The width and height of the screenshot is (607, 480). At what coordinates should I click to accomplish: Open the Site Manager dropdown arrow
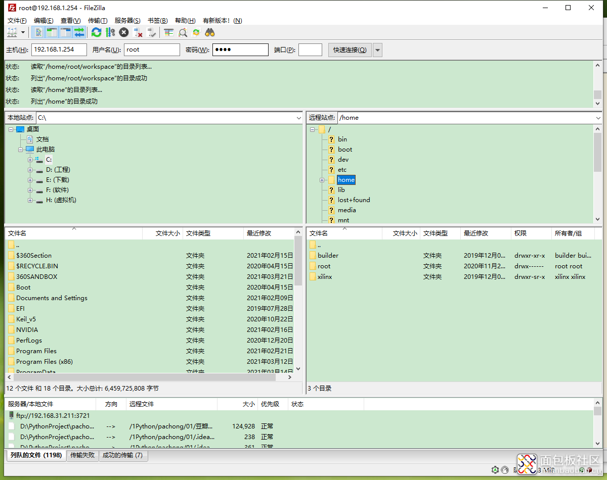pyautogui.click(x=23, y=32)
